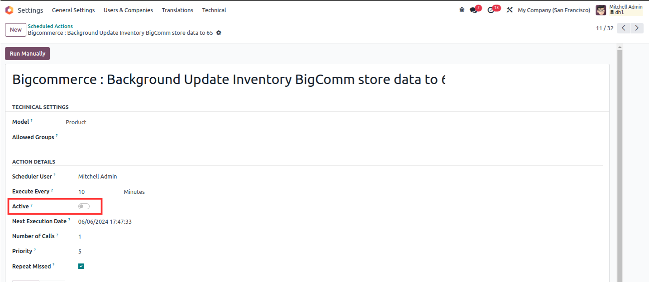Open the gear actions menu beside record title
649x282 pixels.
(219, 33)
